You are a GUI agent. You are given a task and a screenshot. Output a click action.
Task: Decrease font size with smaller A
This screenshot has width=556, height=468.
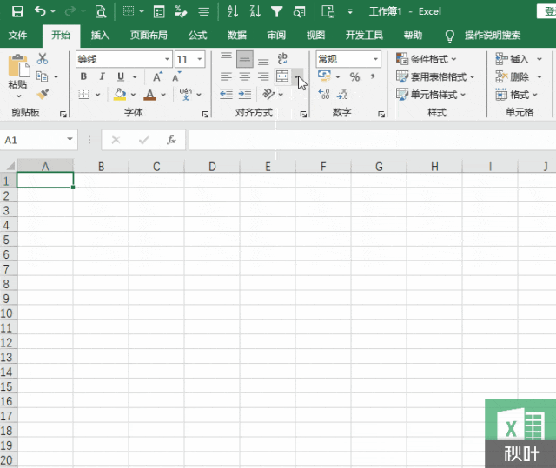[176, 76]
